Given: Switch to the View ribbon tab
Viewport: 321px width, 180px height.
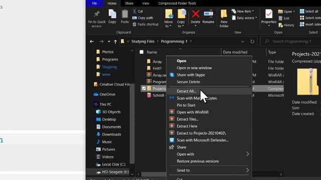Looking at the screenshot, I should coord(145,3).
